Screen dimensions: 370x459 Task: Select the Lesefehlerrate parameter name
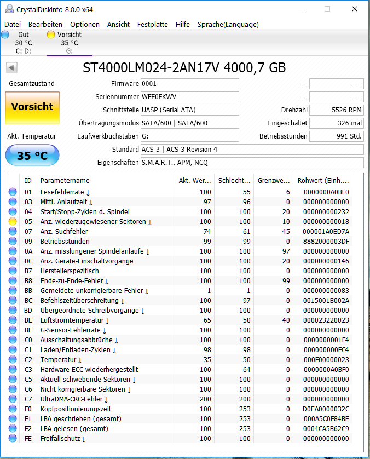pyautogui.click(x=65, y=192)
